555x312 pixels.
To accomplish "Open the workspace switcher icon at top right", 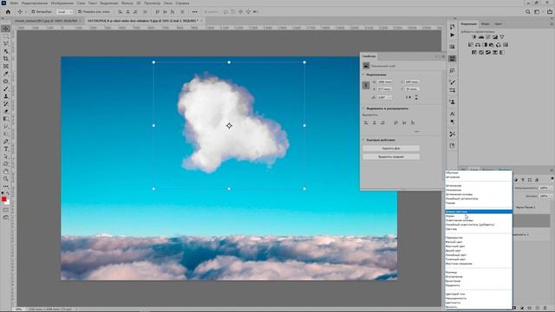I will click(537, 11).
